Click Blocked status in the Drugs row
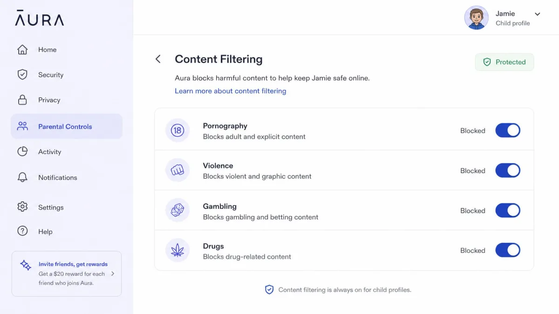The image size is (559, 314). click(x=473, y=250)
